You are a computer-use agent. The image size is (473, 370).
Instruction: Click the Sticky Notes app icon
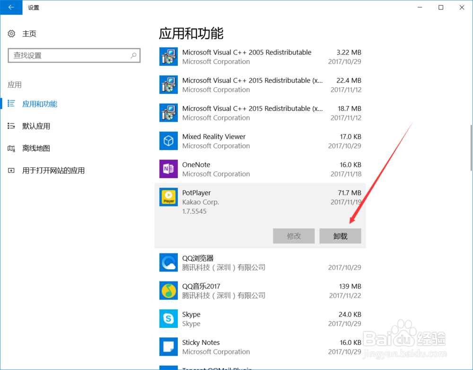(168, 347)
